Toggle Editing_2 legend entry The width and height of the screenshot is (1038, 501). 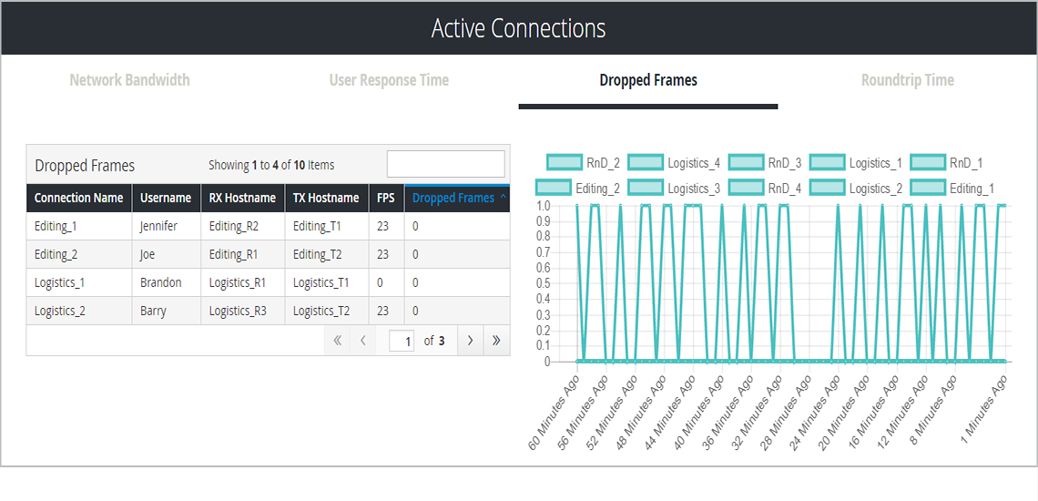coord(578,188)
